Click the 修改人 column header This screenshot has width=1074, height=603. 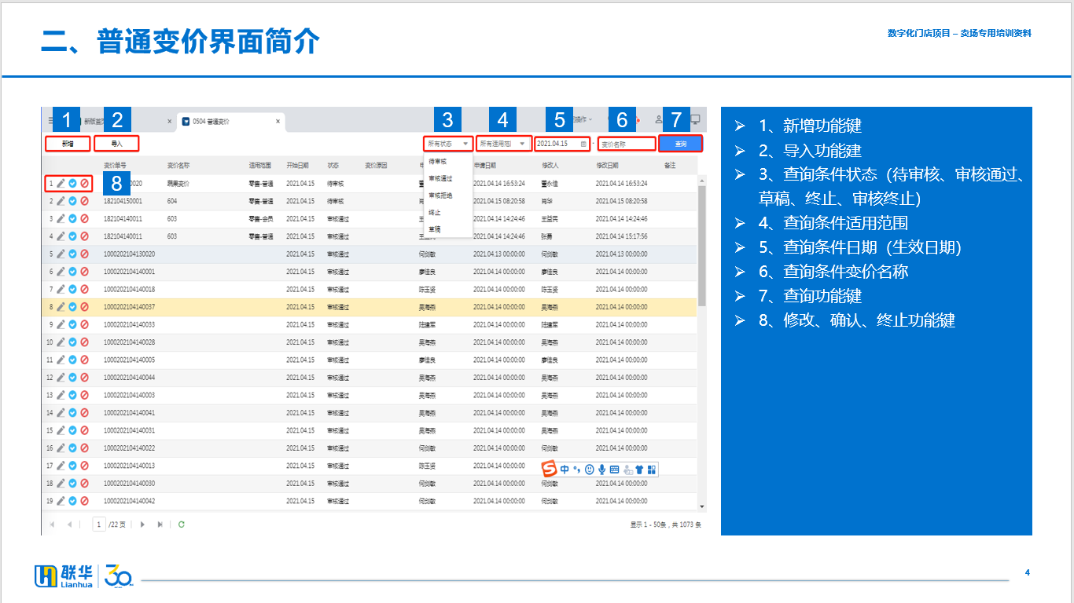coord(550,166)
